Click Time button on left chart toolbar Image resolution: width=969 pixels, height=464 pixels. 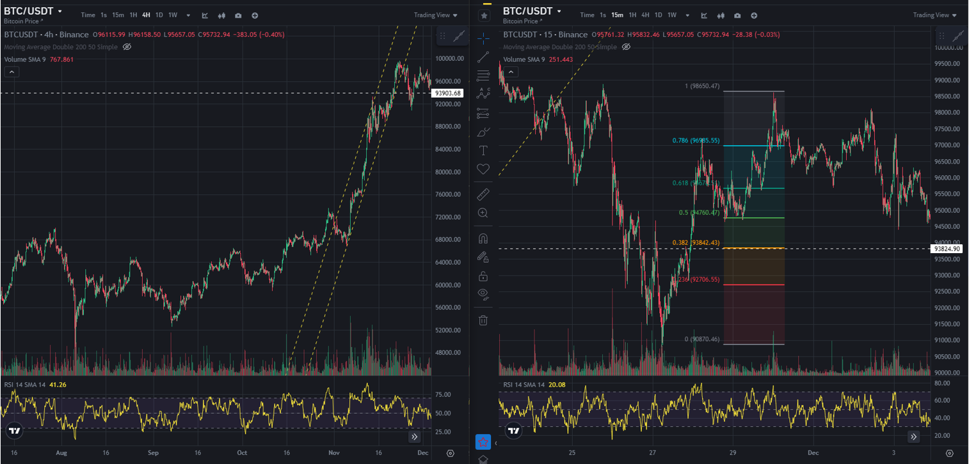tap(88, 15)
